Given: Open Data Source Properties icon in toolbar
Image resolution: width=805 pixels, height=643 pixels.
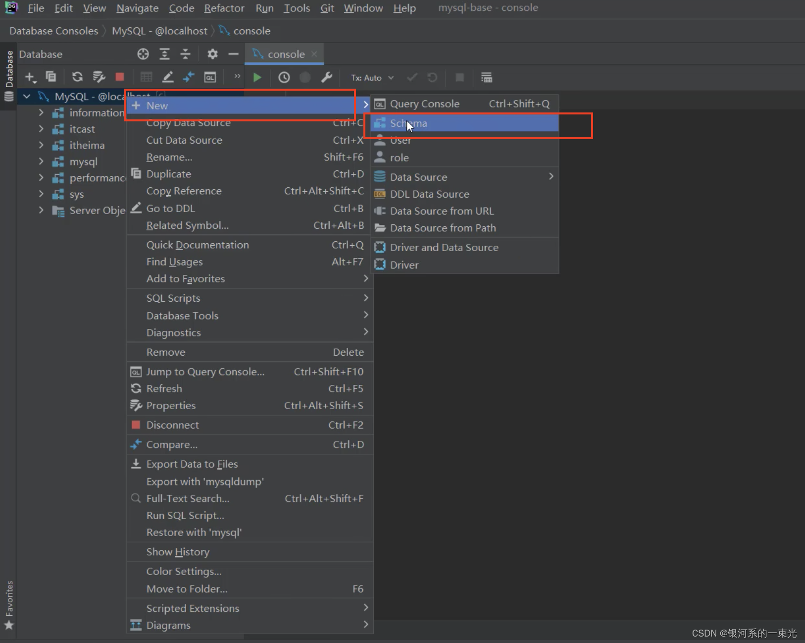Looking at the screenshot, I should 99,77.
